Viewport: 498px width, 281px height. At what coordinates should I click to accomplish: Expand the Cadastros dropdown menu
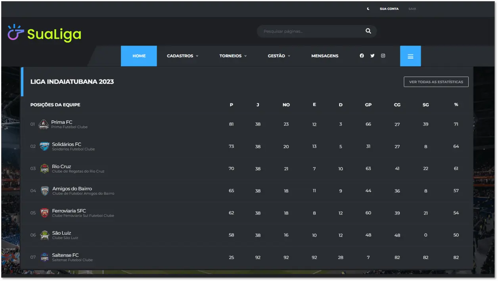pos(182,56)
